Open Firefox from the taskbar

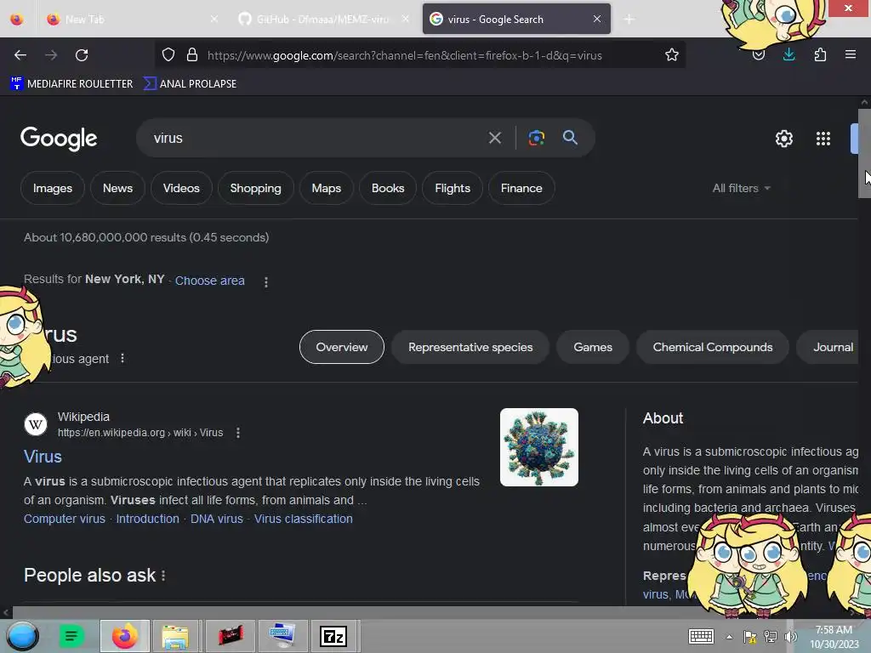(x=125, y=636)
